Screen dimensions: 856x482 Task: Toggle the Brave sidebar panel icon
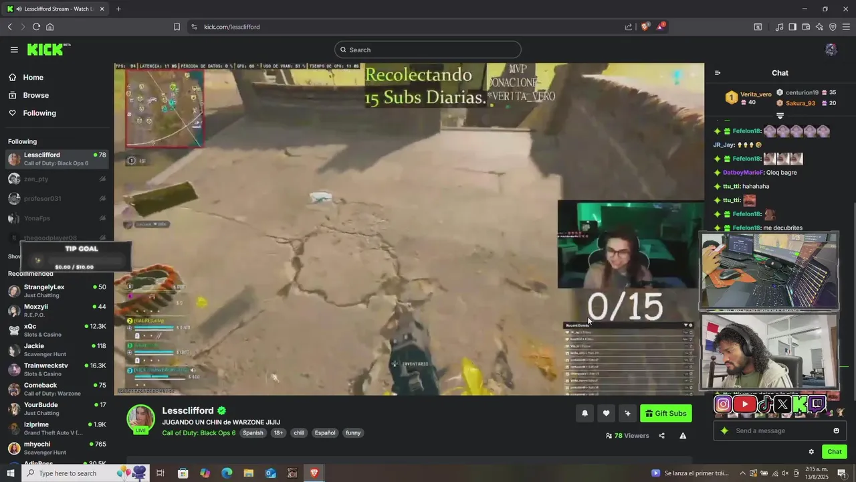pyautogui.click(x=792, y=27)
